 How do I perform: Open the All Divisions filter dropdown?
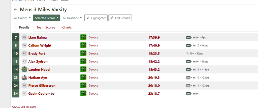[x=72, y=18]
